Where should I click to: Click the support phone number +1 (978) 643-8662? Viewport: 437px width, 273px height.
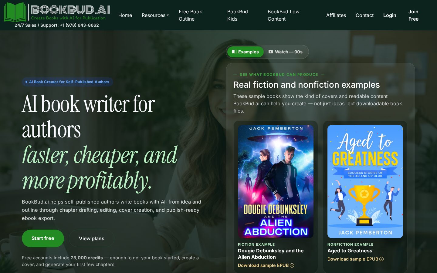(x=79, y=25)
